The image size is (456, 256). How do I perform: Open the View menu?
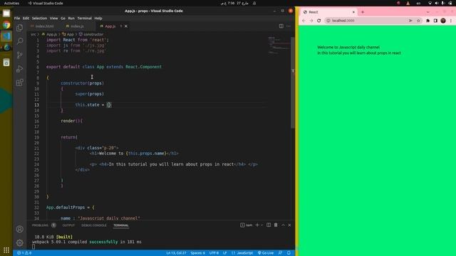54,18
